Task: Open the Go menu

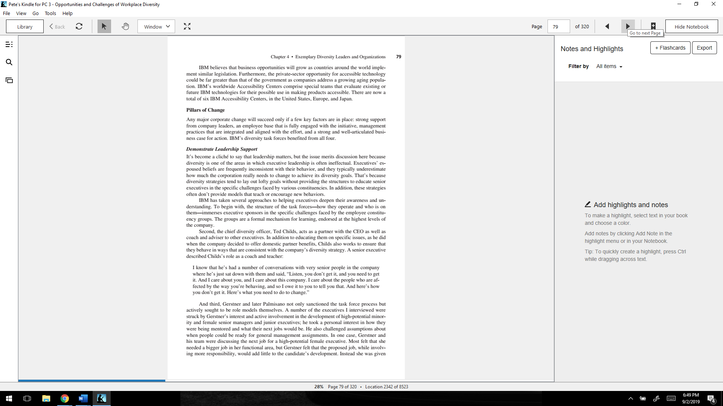Action: point(36,13)
